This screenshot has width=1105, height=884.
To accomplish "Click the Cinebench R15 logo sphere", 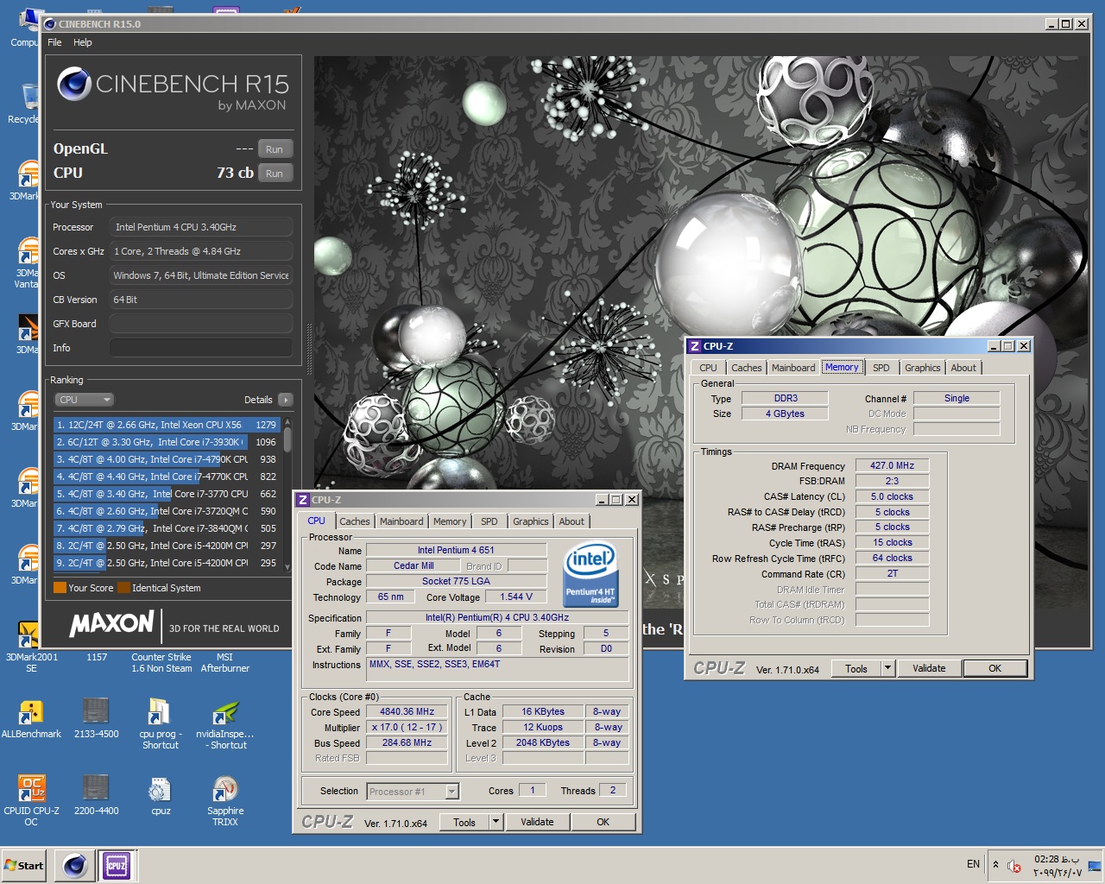I will point(74,84).
